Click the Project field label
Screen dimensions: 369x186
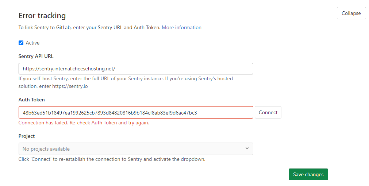27,136
